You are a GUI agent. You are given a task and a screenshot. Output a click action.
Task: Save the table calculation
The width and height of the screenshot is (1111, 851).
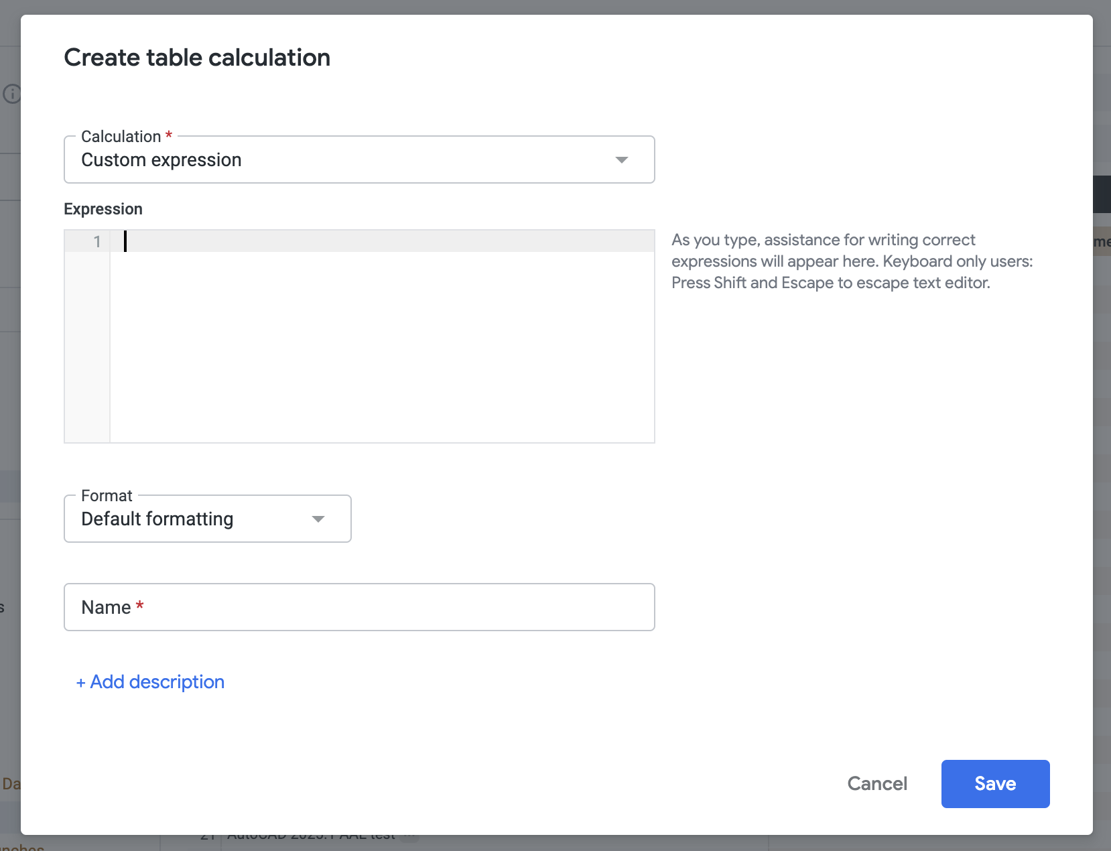995,784
